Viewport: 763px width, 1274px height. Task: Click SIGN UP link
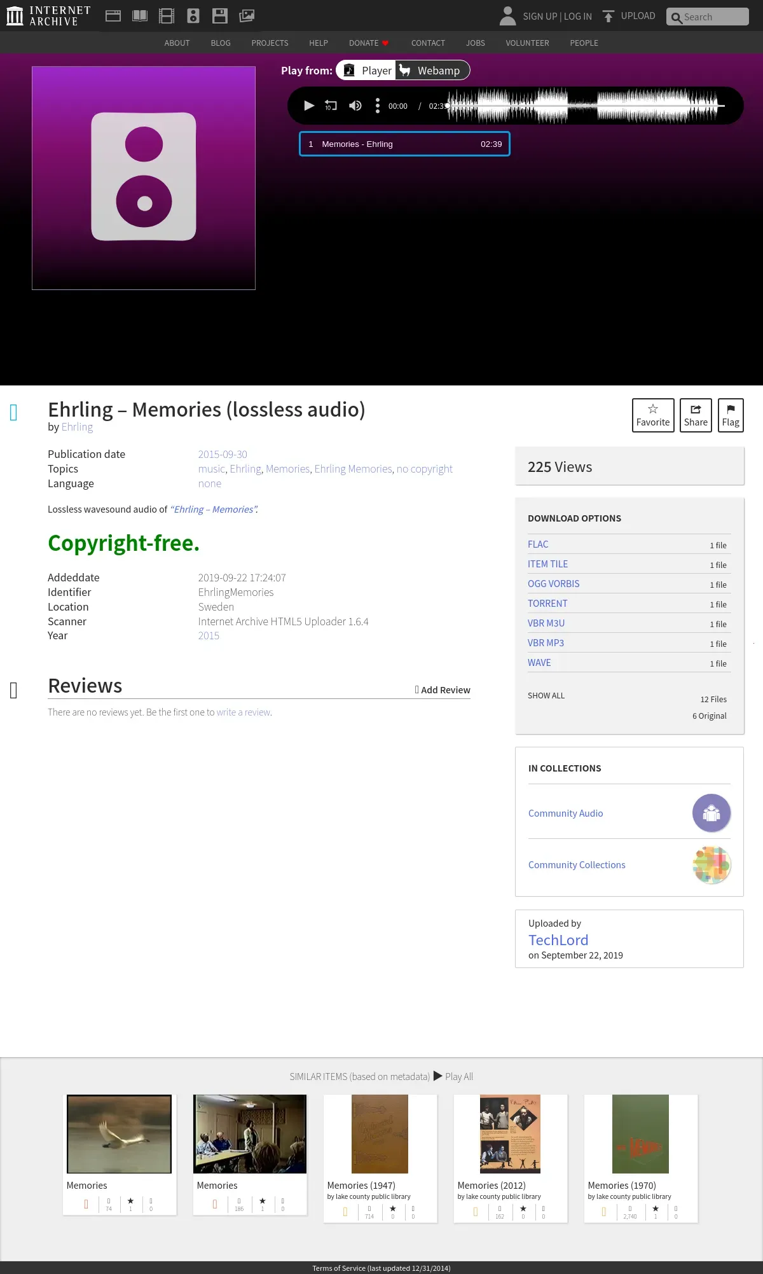pyautogui.click(x=540, y=17)
